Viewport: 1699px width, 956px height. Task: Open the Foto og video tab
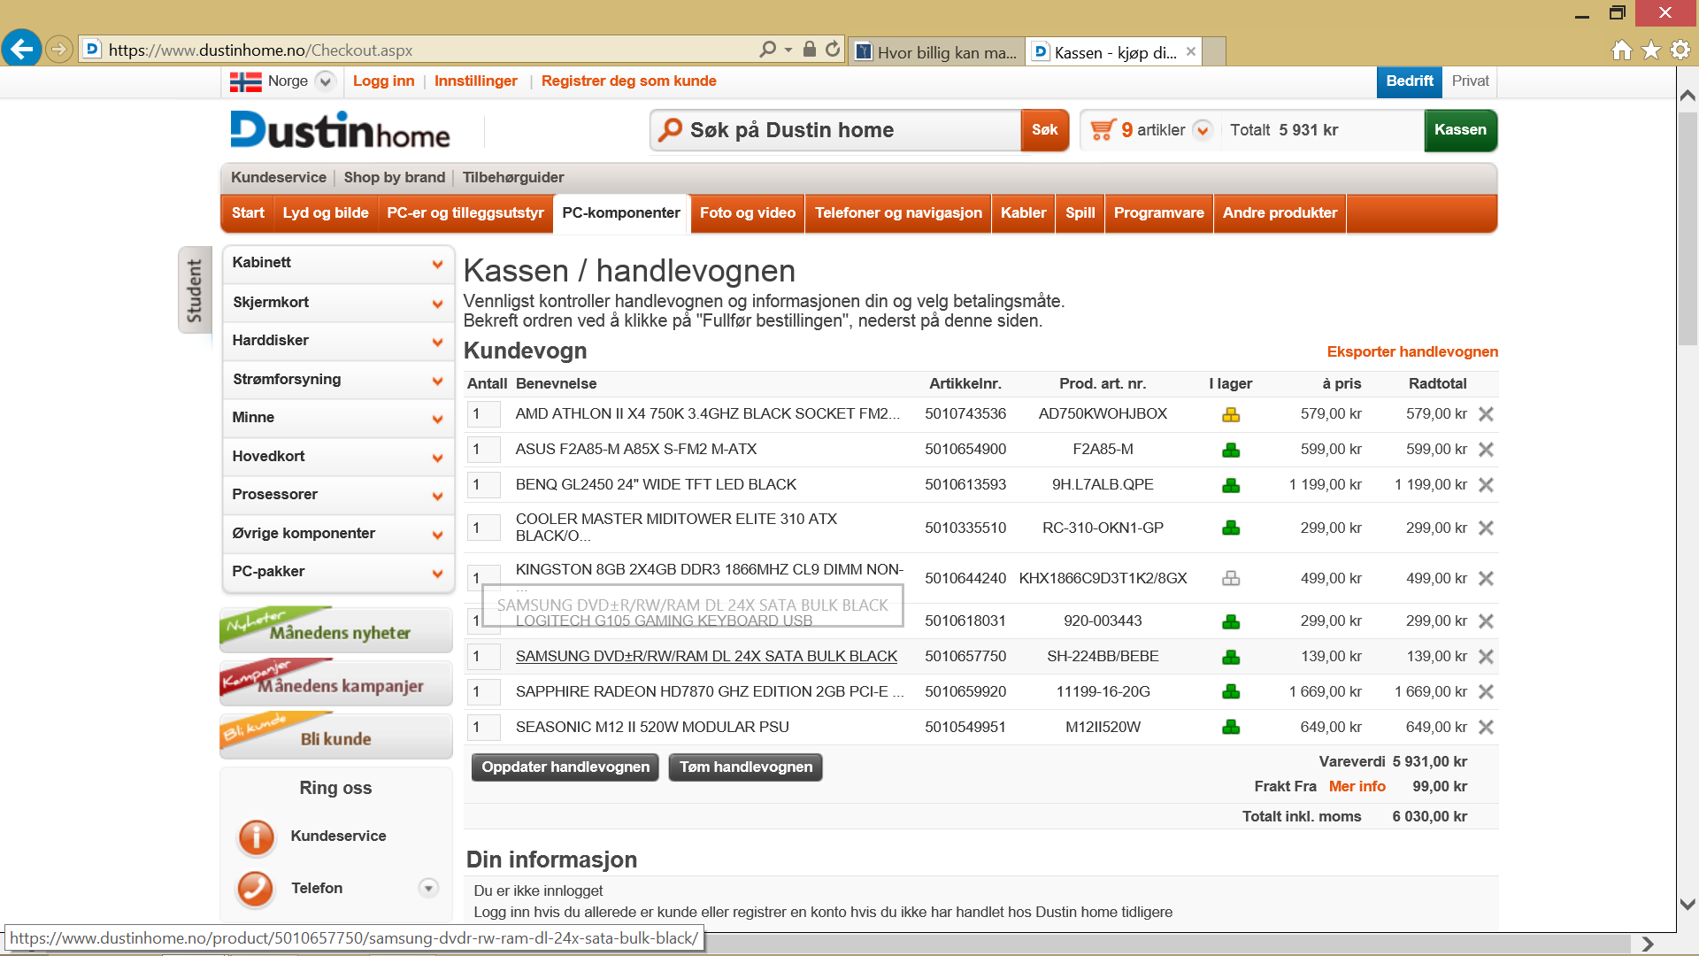tap(748, 213)
